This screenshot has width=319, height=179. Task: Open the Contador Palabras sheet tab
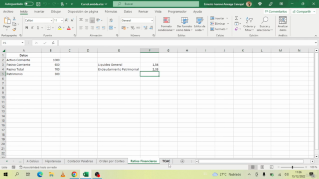click(80, 161)
